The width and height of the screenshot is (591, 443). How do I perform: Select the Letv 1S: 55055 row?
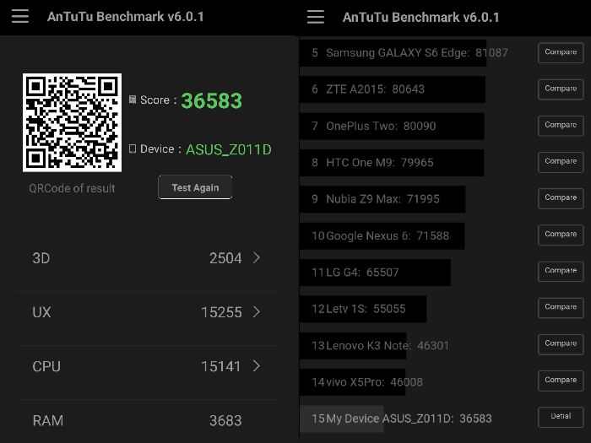pyautogui.click(x=363, y=309)
